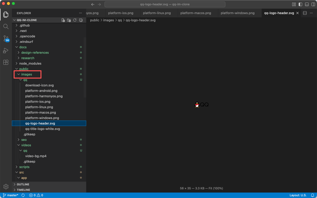Image resolution: width=317 pixels, height=198 pixels.
Task: Switch to platform-linux.png tab
Action: pyautogui.click(x=157, y=13)
